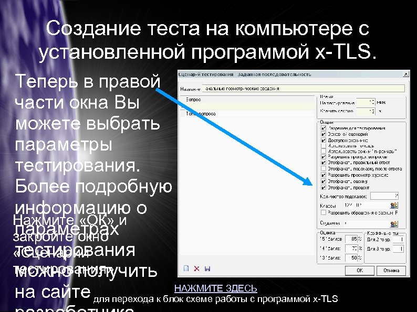
Task: Click the 'На тестирование' minutes field
Action: [x=366, y=102]
